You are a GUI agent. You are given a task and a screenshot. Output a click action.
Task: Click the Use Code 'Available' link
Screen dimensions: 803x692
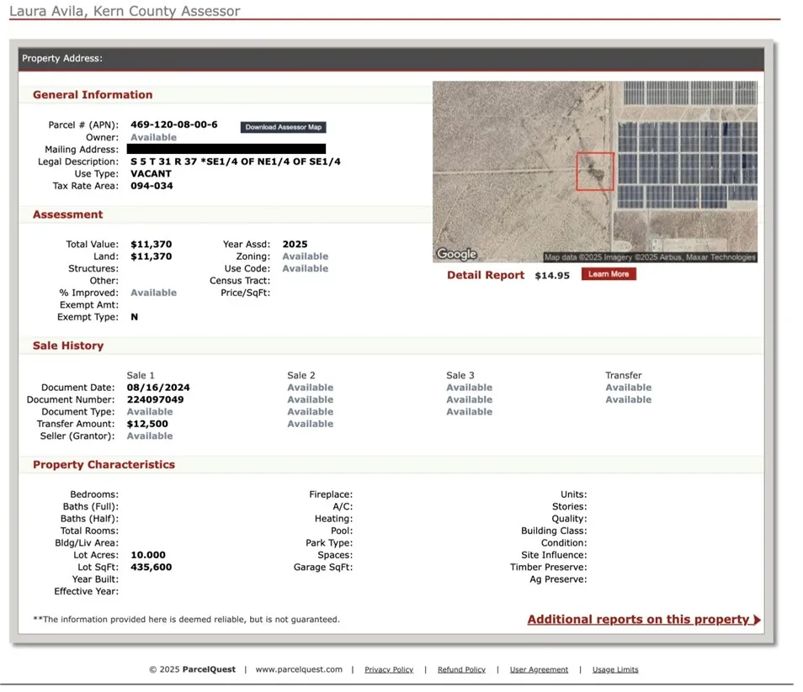pyautogui.click(x=305, y=269)
